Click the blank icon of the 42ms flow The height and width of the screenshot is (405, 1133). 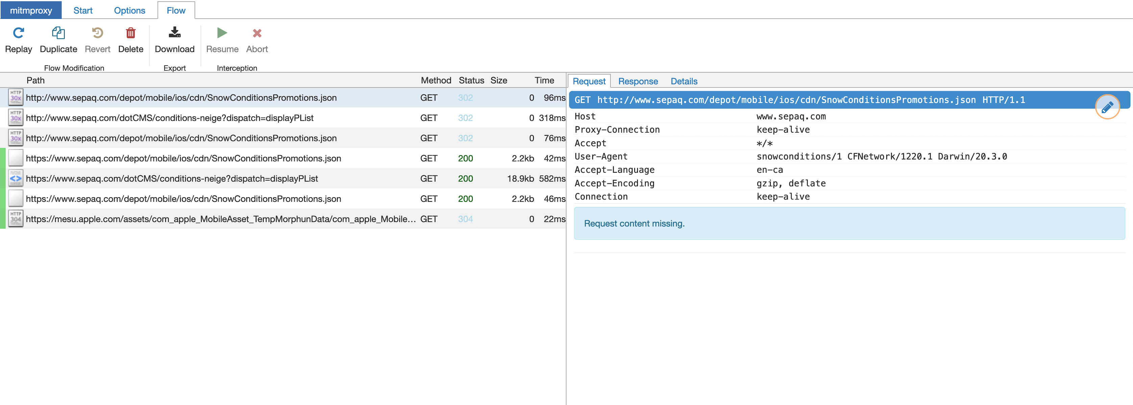coord(16,158)
